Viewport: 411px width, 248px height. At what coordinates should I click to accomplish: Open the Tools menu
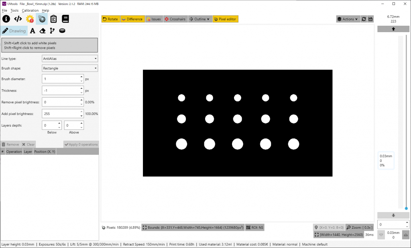click(14, 10)
